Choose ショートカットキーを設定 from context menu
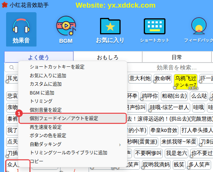Screen dimensions: 213x172 click(73, 67)
